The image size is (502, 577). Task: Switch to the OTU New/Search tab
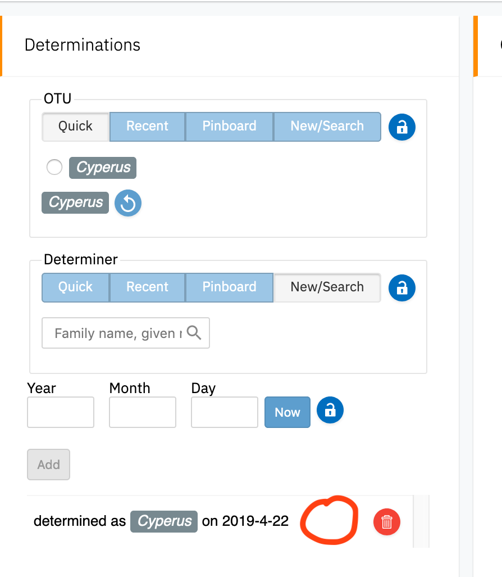pyautogui.click(x=327, y=127)
